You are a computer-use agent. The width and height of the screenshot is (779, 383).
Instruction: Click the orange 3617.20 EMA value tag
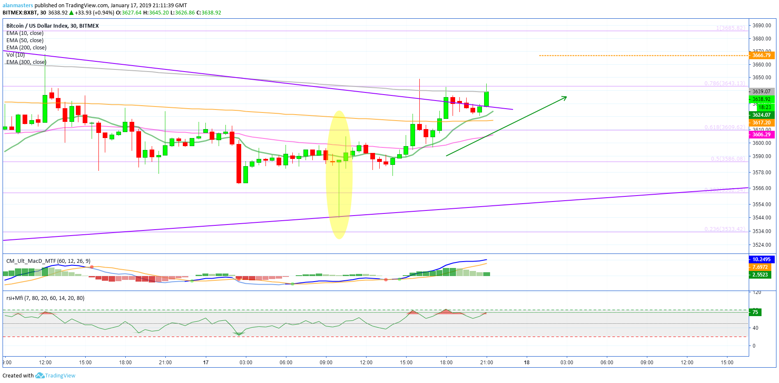coord(762,123)
